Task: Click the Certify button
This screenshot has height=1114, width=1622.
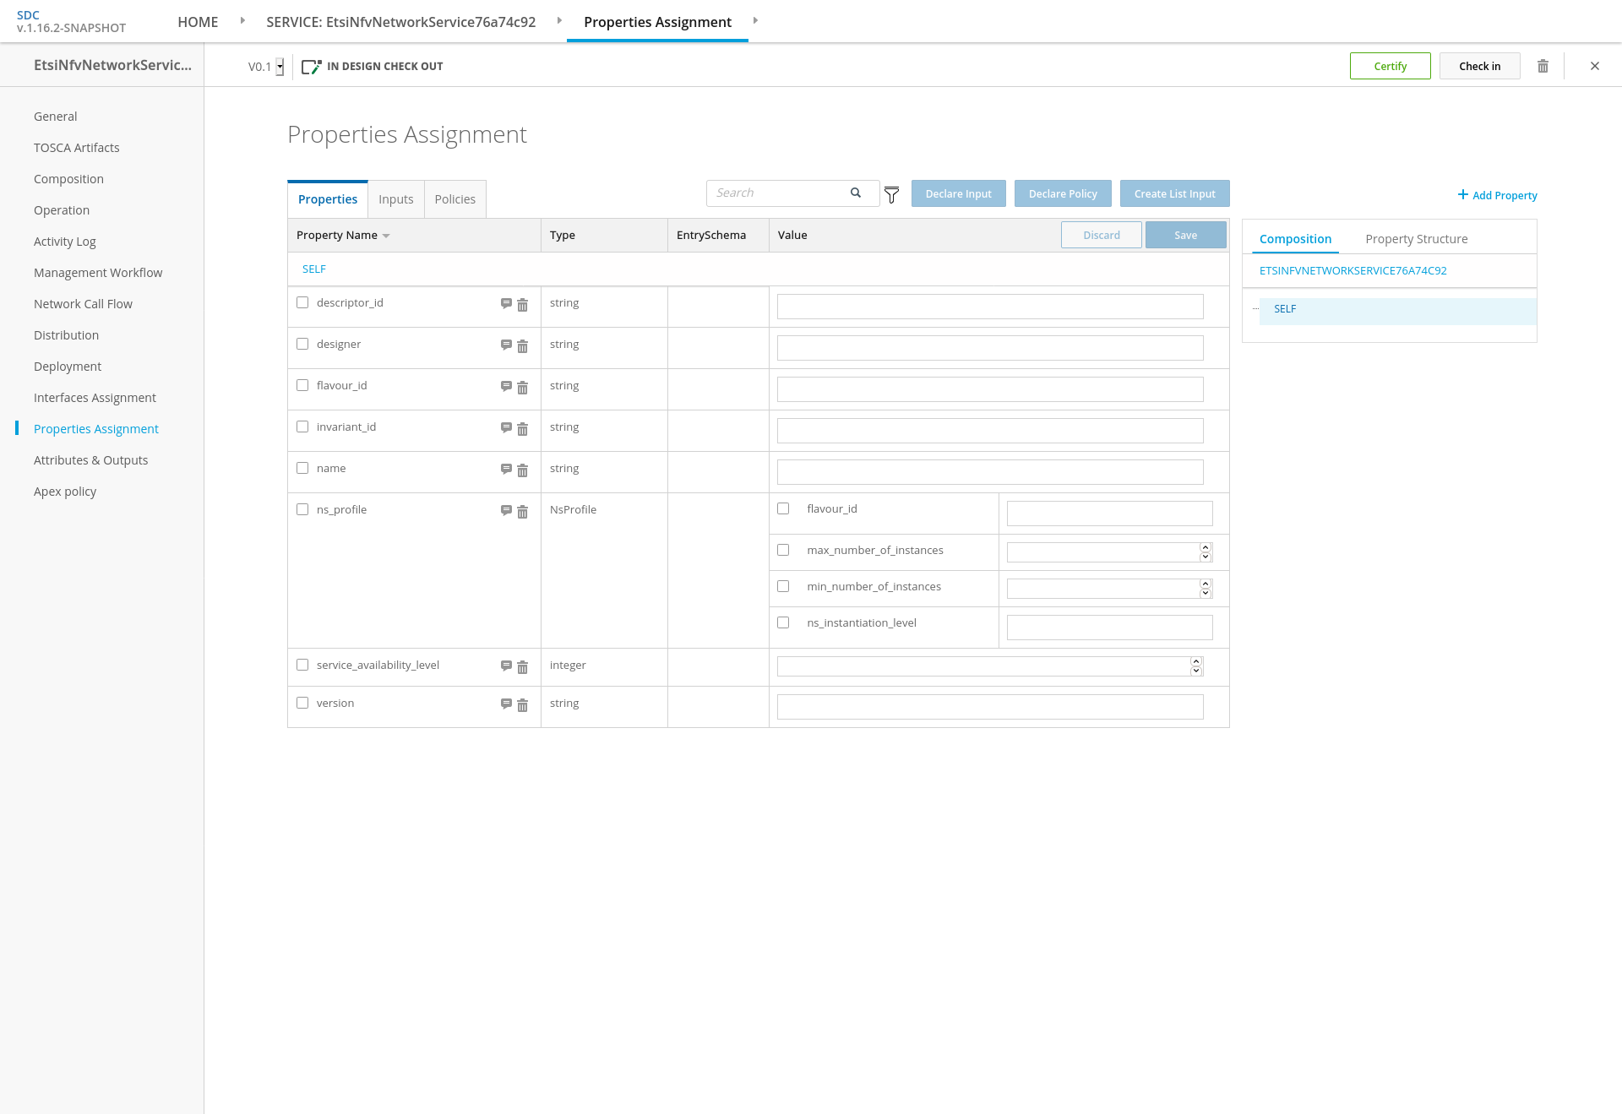Action: pos(1390,66)
